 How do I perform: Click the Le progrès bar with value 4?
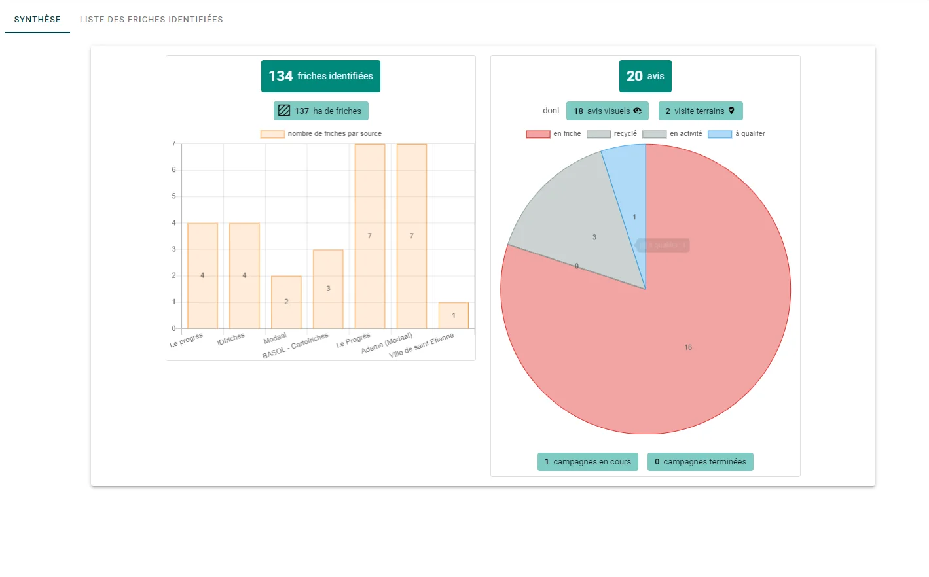coord(202,275)
